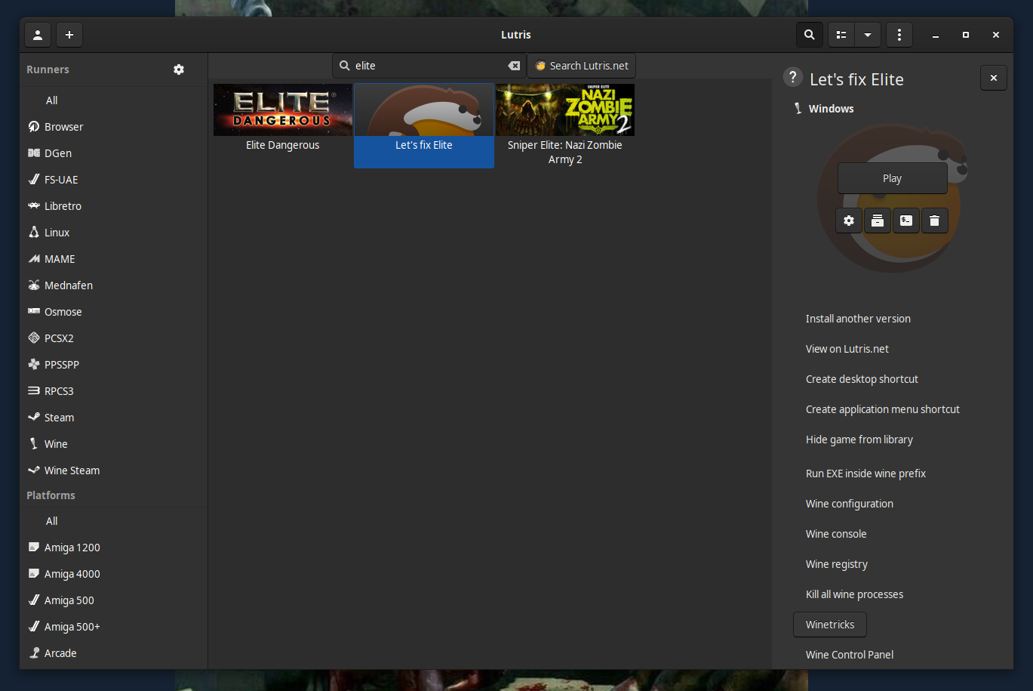Open the user account icon in header
The height and width of the screenshot is (691, 1033).
(x=38, y=35)
